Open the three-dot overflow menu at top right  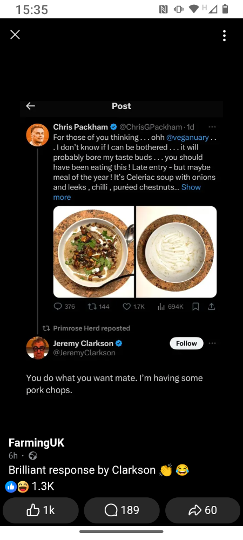(225, 35)
